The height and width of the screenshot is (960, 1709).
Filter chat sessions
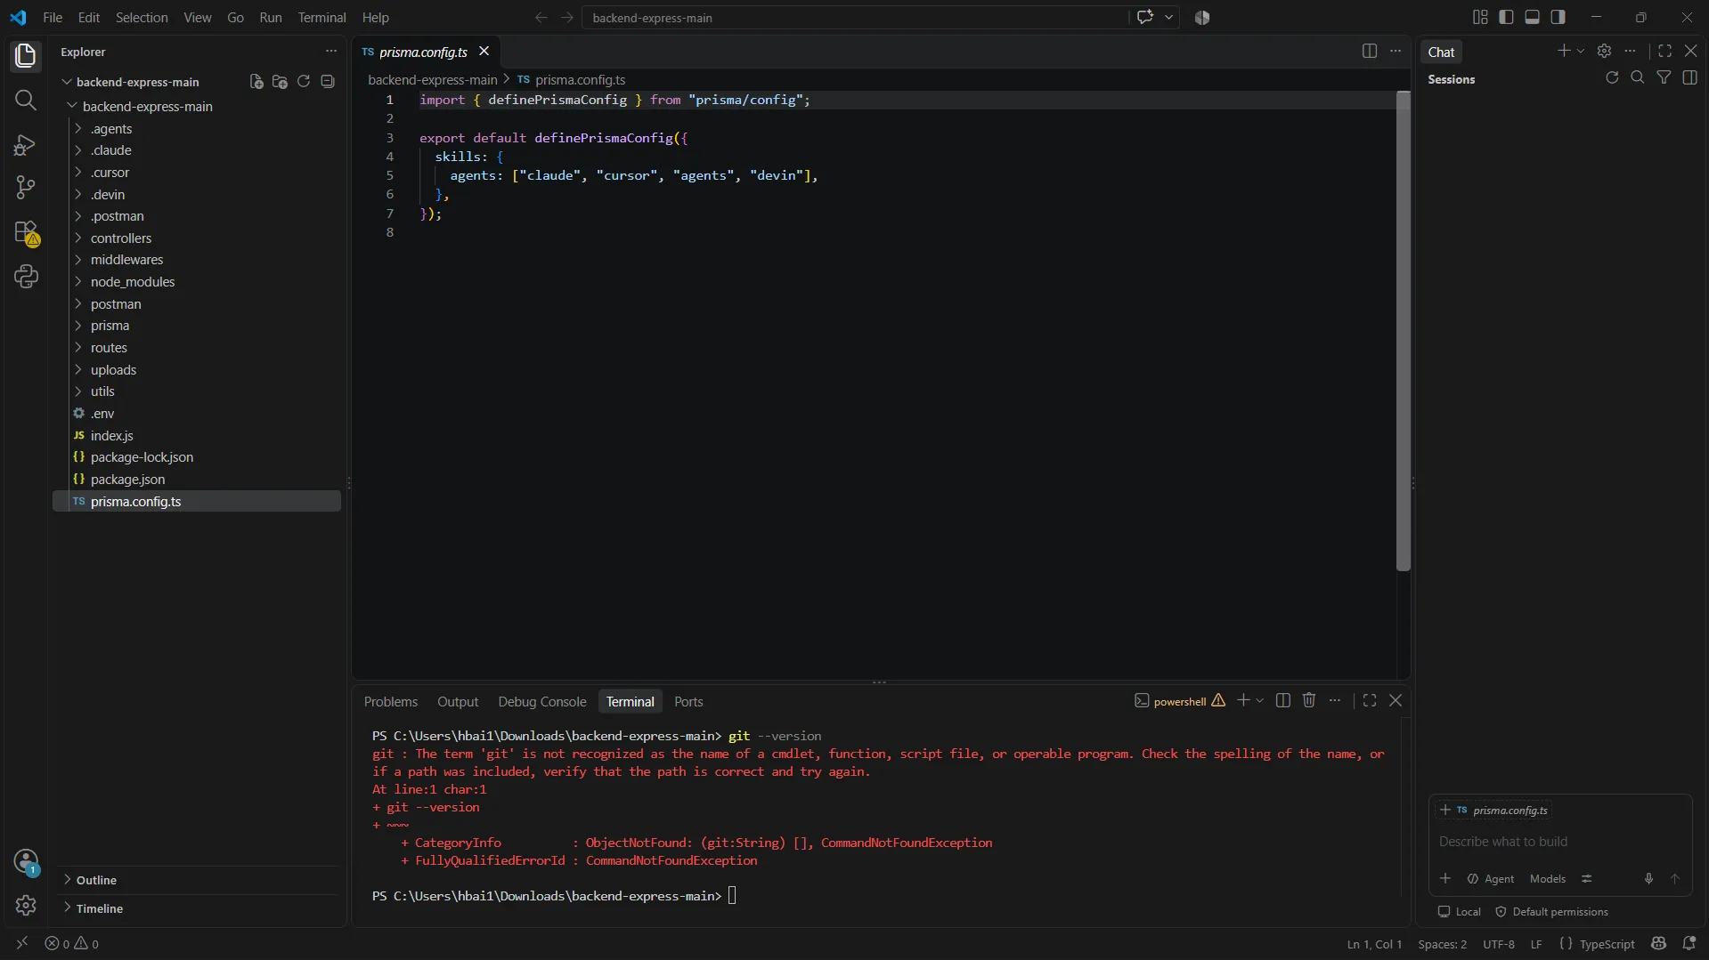(x=1664, y=78)
